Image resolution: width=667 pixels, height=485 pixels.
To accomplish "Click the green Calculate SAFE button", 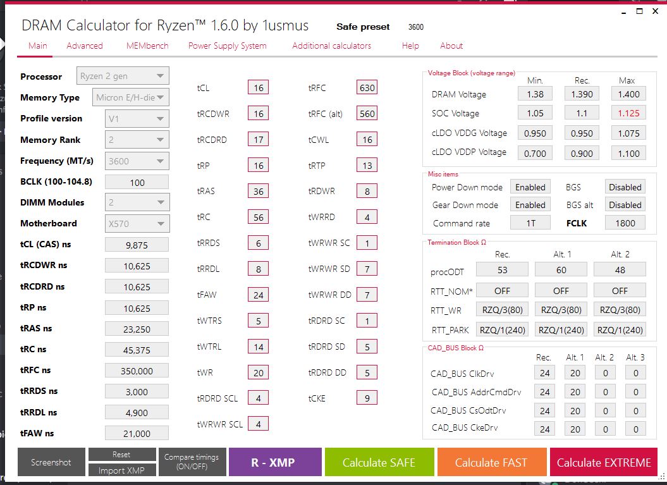I will (x=379, y=462).
